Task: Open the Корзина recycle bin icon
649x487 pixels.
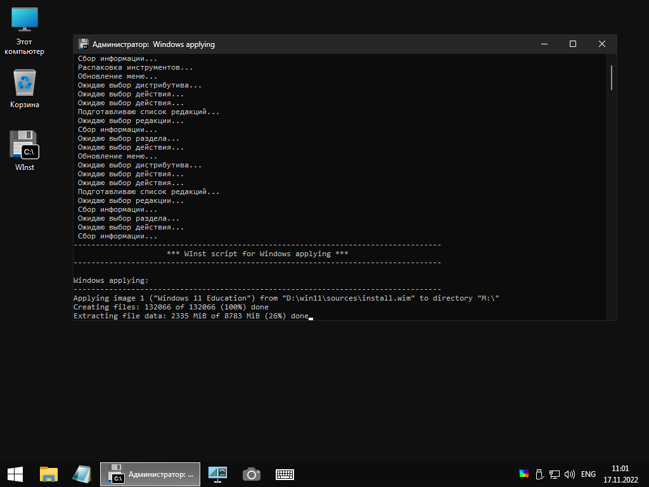Action: click(x=25, y=89)
